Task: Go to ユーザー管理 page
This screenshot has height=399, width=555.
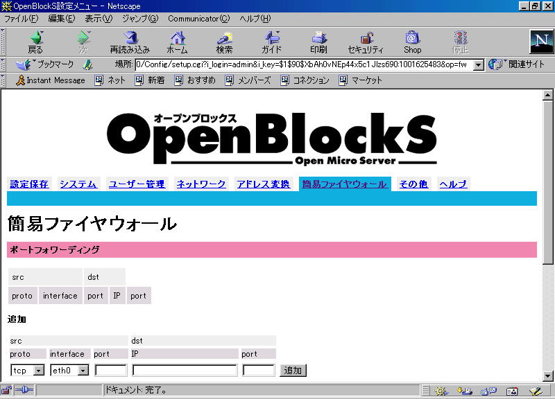Action: pos(137,184)
